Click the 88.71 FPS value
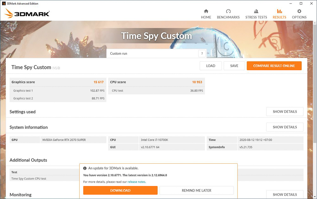Image resolution: width=317 pixels, height=199 pixels. (x=98, y=99)
